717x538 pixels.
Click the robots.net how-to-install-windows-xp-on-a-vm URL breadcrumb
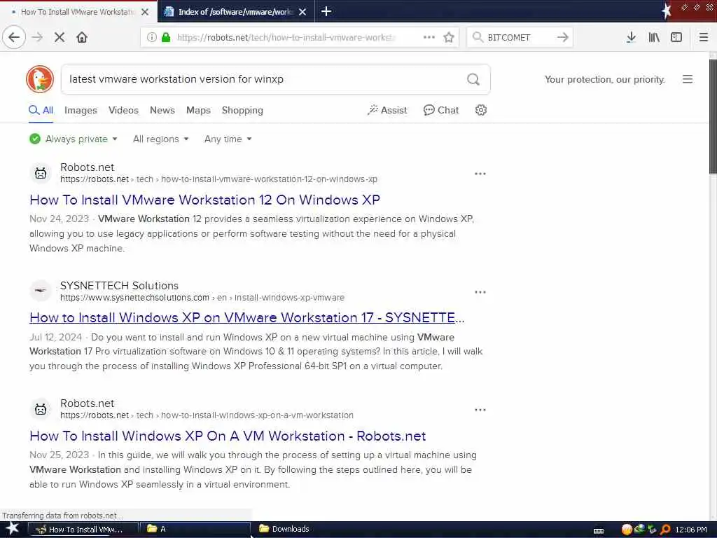pyautogui.click(x=207, y=415)
